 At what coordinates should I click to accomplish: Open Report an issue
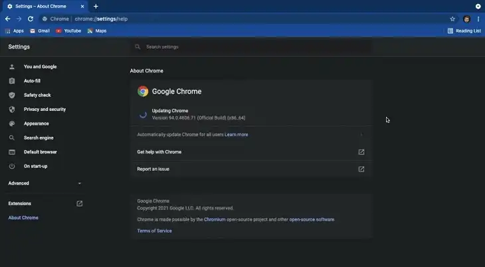click(251, 169)
